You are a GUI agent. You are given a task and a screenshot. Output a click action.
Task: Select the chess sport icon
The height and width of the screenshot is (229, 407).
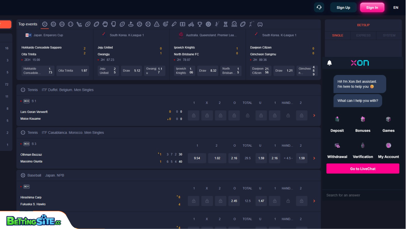pyautogui.click(x=226, y=24)
